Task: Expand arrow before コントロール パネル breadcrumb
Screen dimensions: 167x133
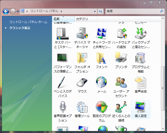Action: click(x=27, y=11)
